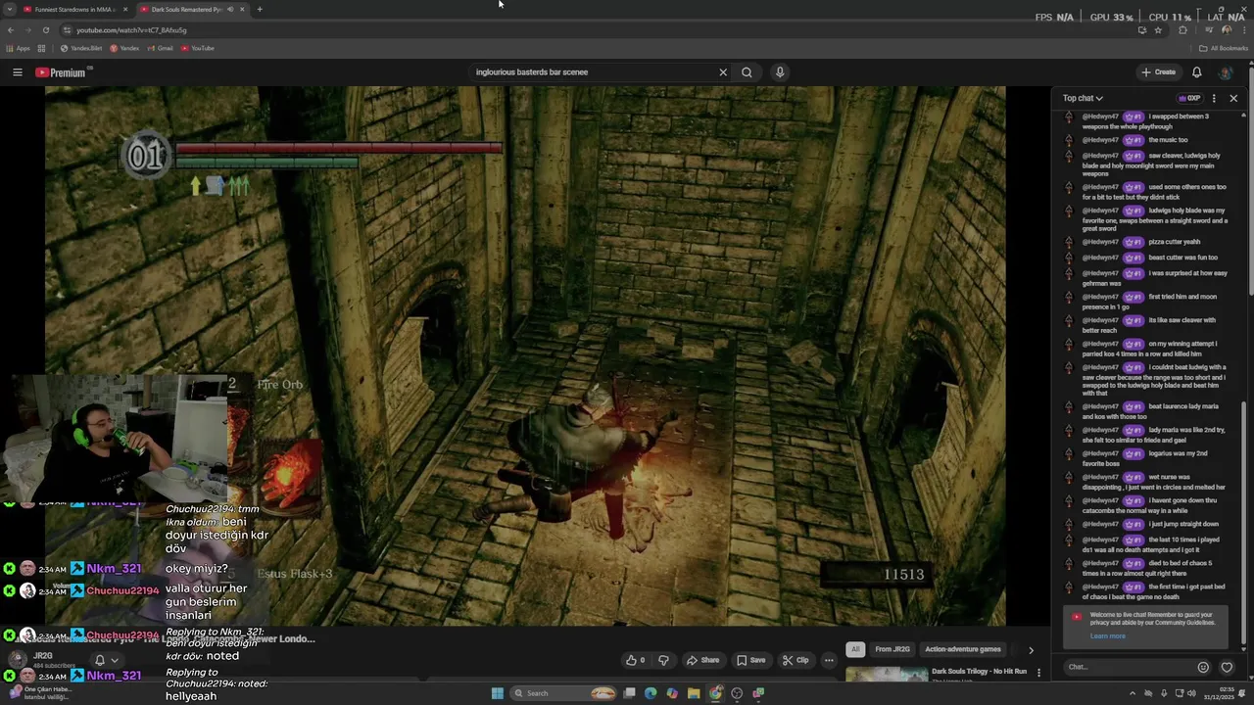Open the YouTube notifications bell
Image resolution: width=1254 pixels, height=705 pixels.
pyautogui.click(x=1196, y=72)
